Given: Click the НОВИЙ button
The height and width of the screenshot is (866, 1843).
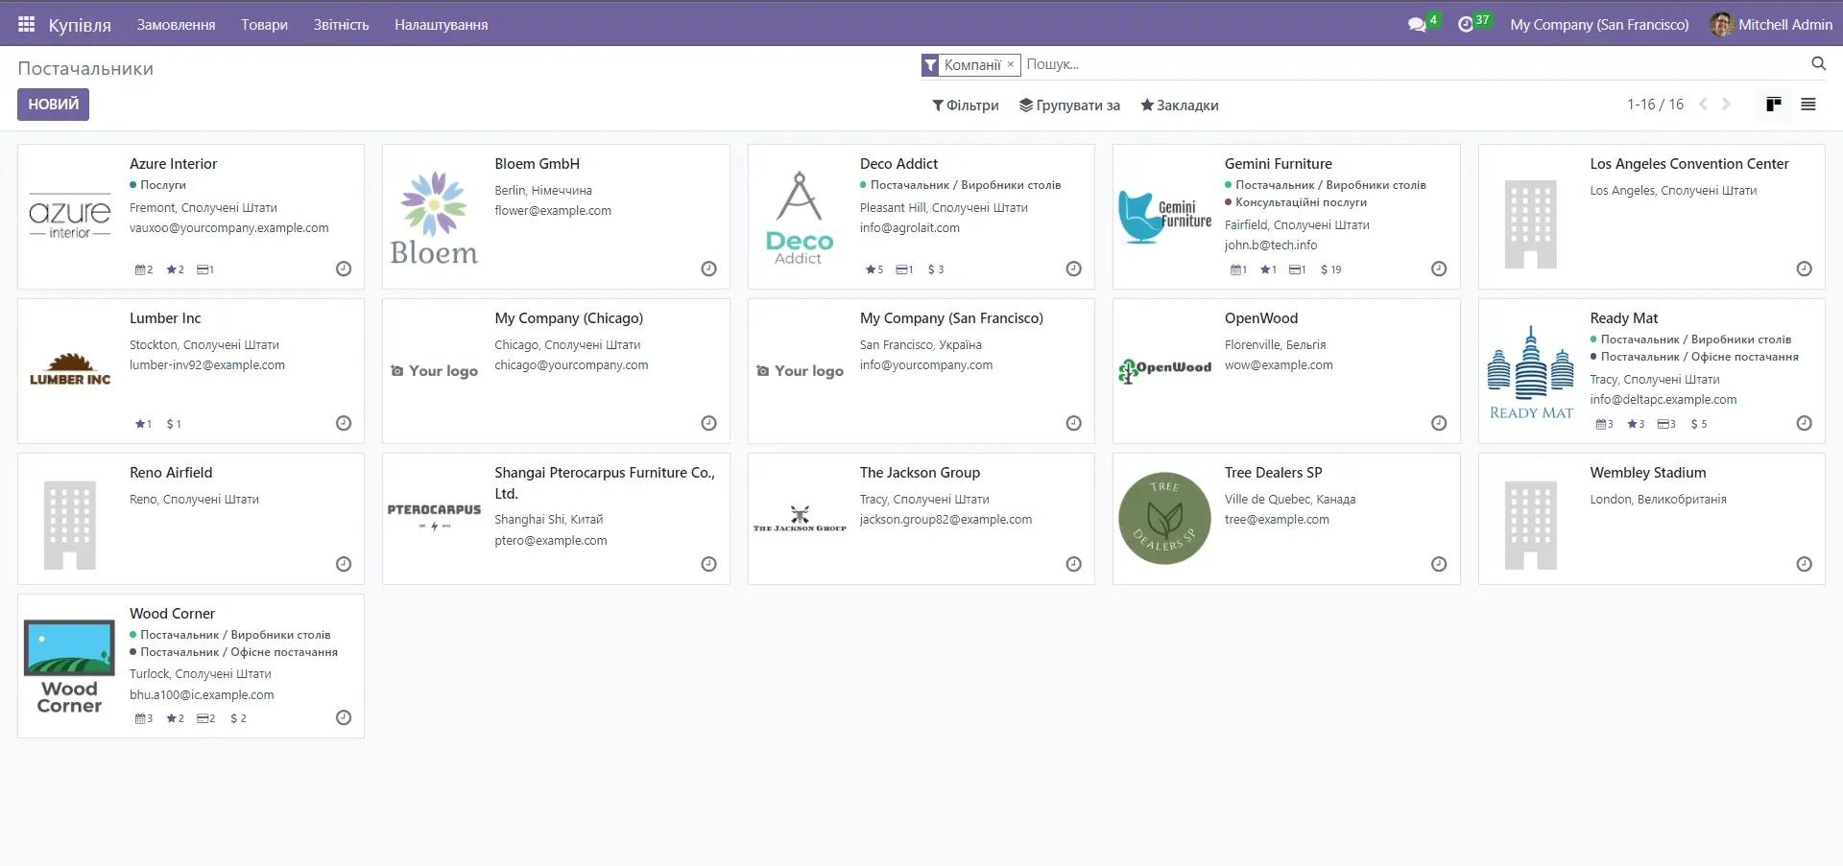Looking at the screenshot, I should click(53, 105).
